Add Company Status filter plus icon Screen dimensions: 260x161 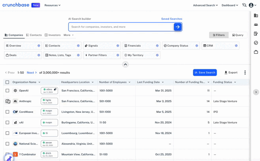click(x=197, y=46)
